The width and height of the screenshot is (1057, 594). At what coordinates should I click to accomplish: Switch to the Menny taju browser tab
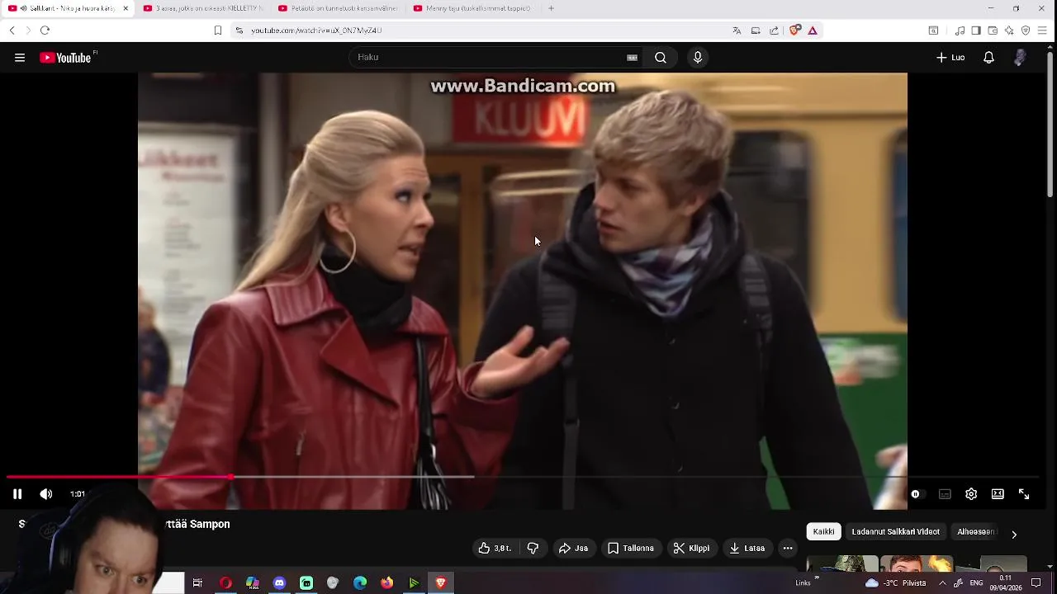pyautogui.click(x=472, y=8)
